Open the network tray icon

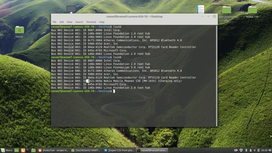255,150
